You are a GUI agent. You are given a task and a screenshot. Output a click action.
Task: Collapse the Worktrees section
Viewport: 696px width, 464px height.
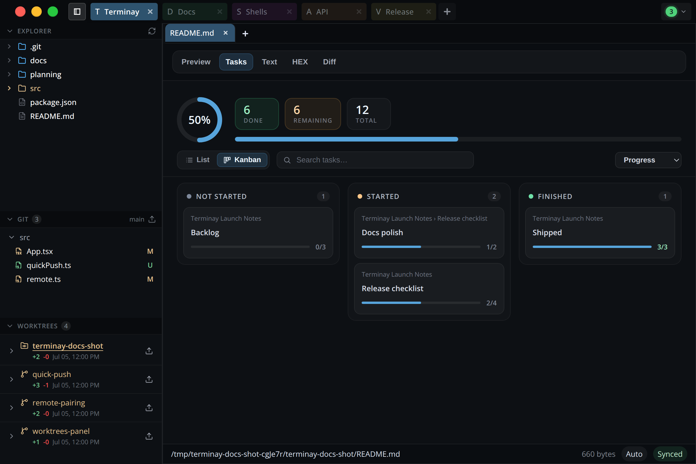click(10, 326)
